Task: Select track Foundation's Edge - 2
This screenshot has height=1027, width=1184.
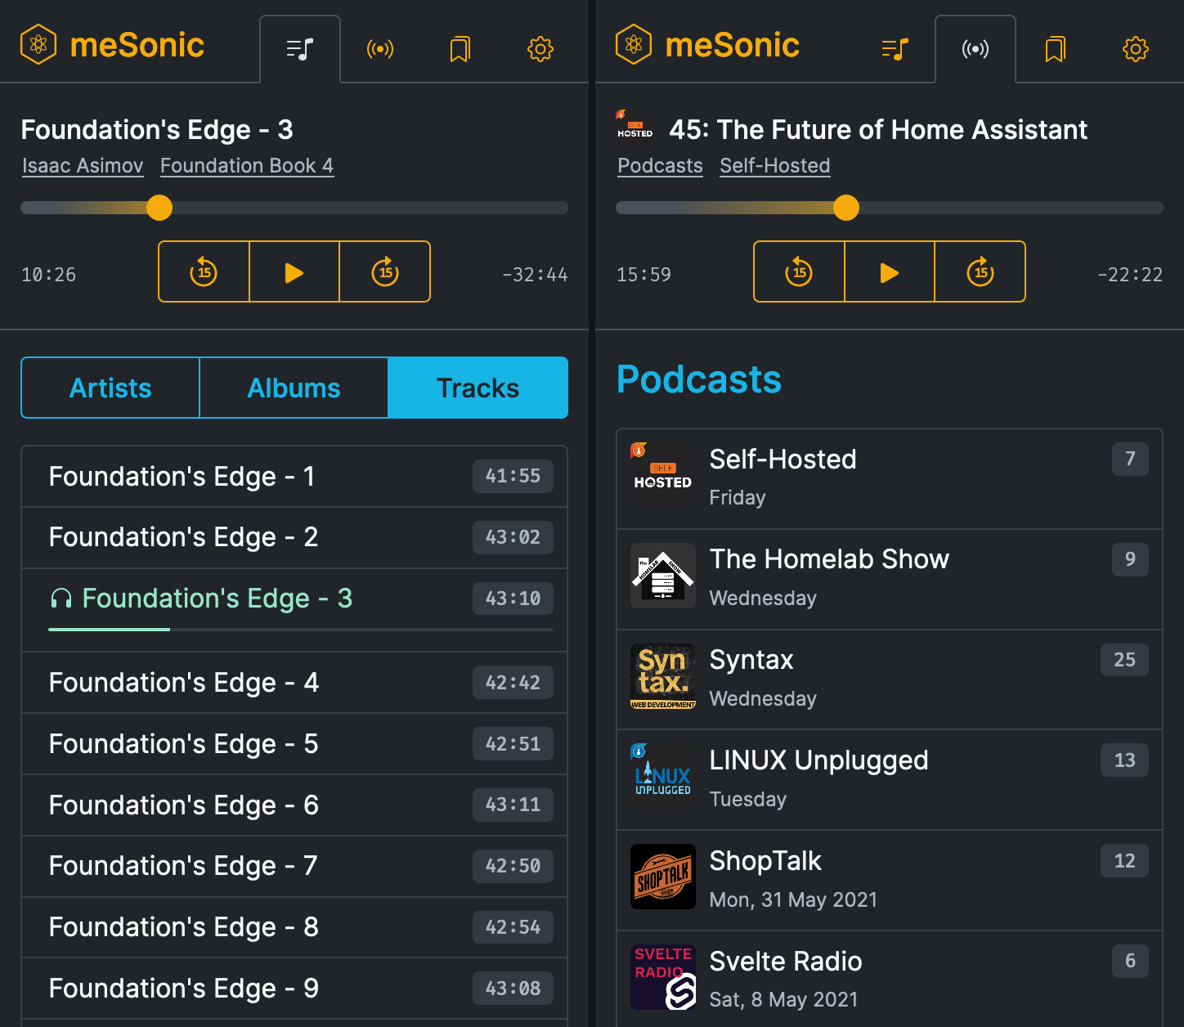Action: tap(294, 538)
